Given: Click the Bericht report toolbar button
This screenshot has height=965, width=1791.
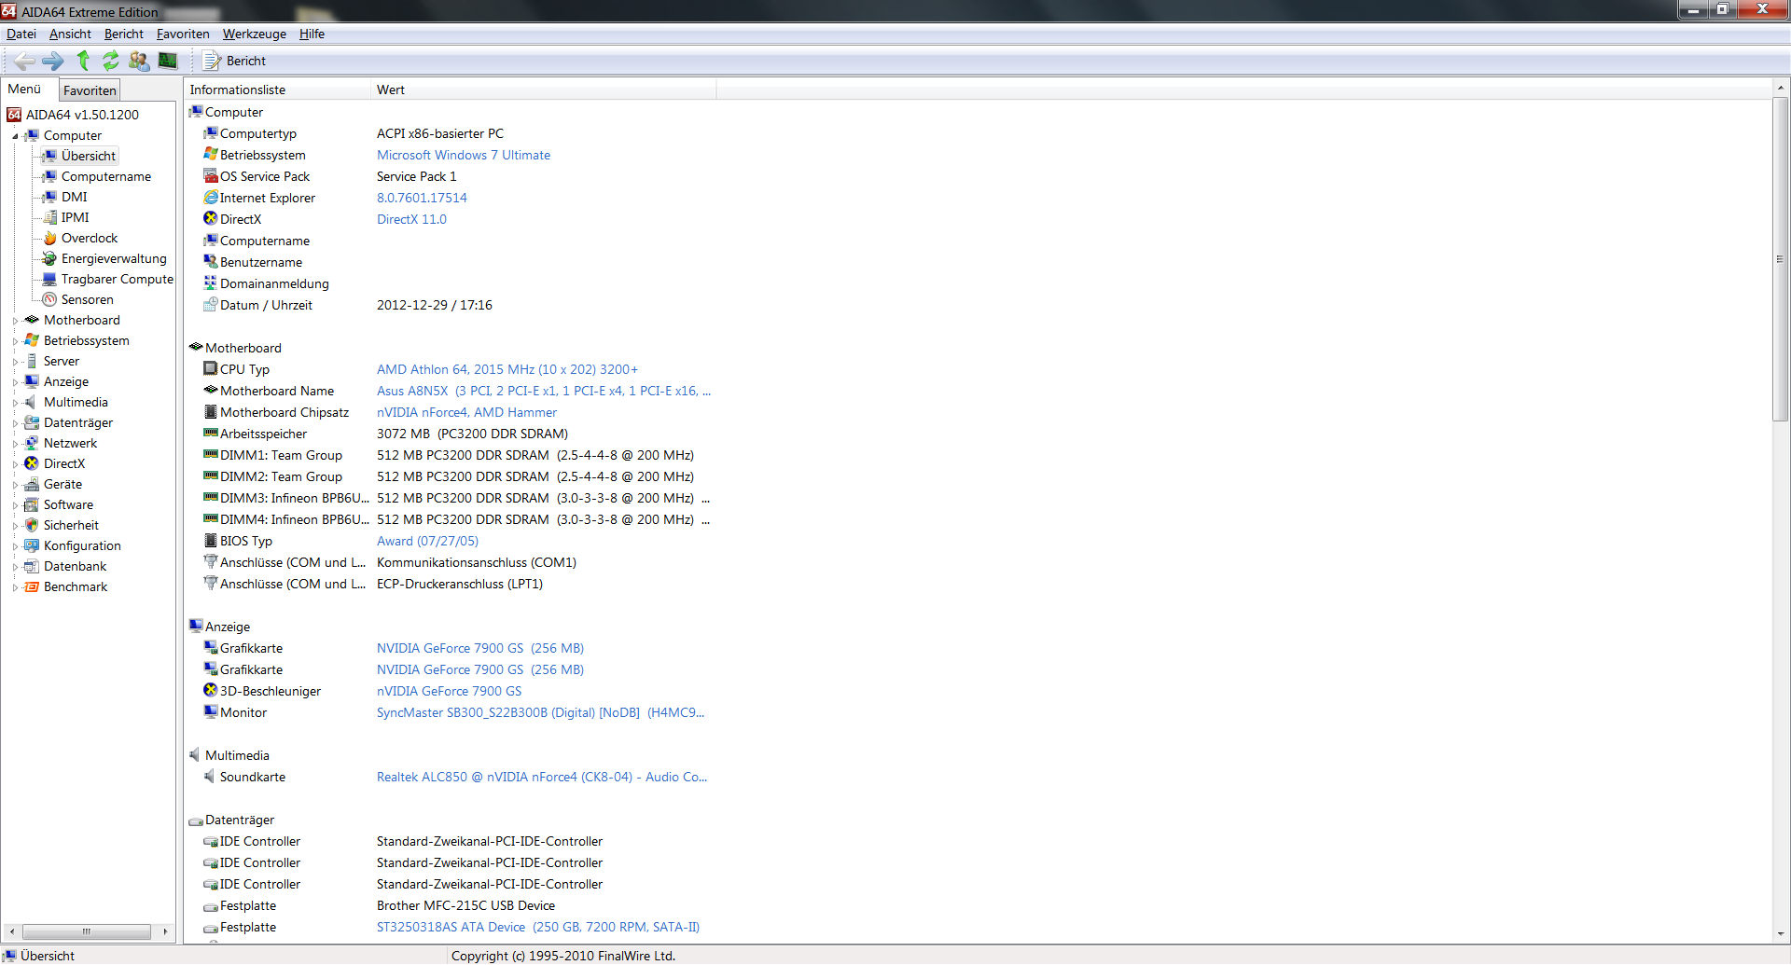Looking at the screenshot, I should pos(235,61).
